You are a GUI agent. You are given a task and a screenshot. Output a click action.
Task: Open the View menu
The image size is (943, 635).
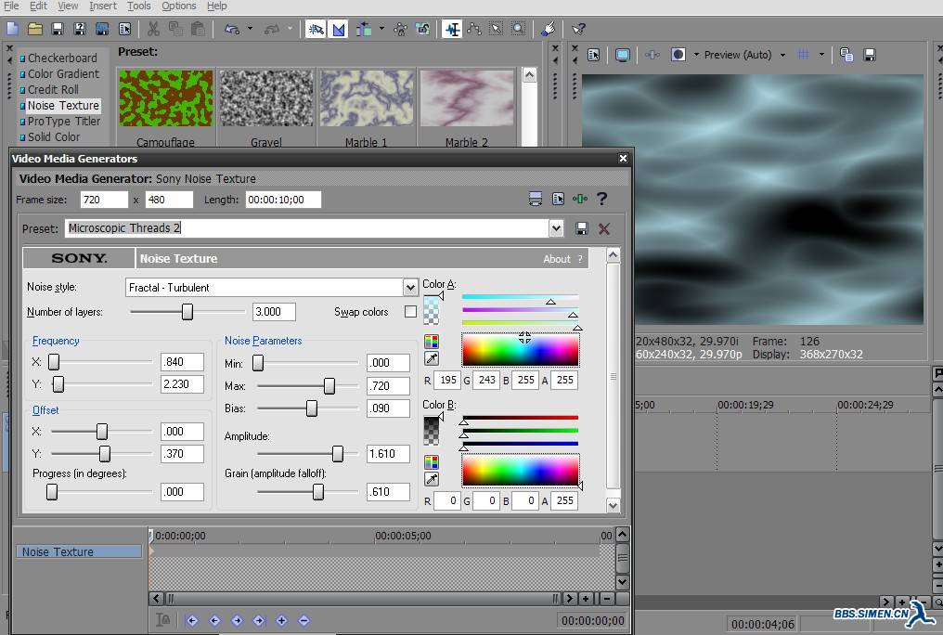point(68,6)
